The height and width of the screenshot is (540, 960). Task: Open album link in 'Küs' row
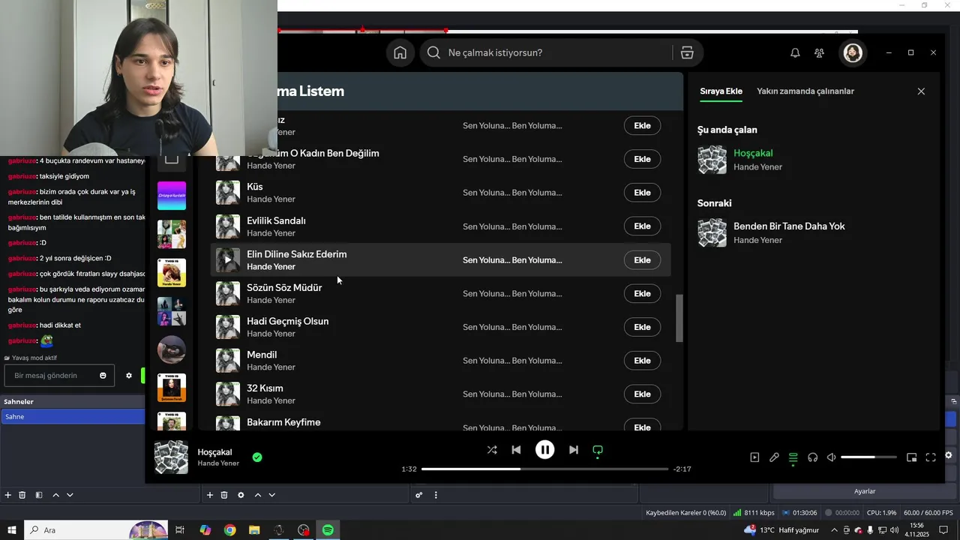point(512,193)
